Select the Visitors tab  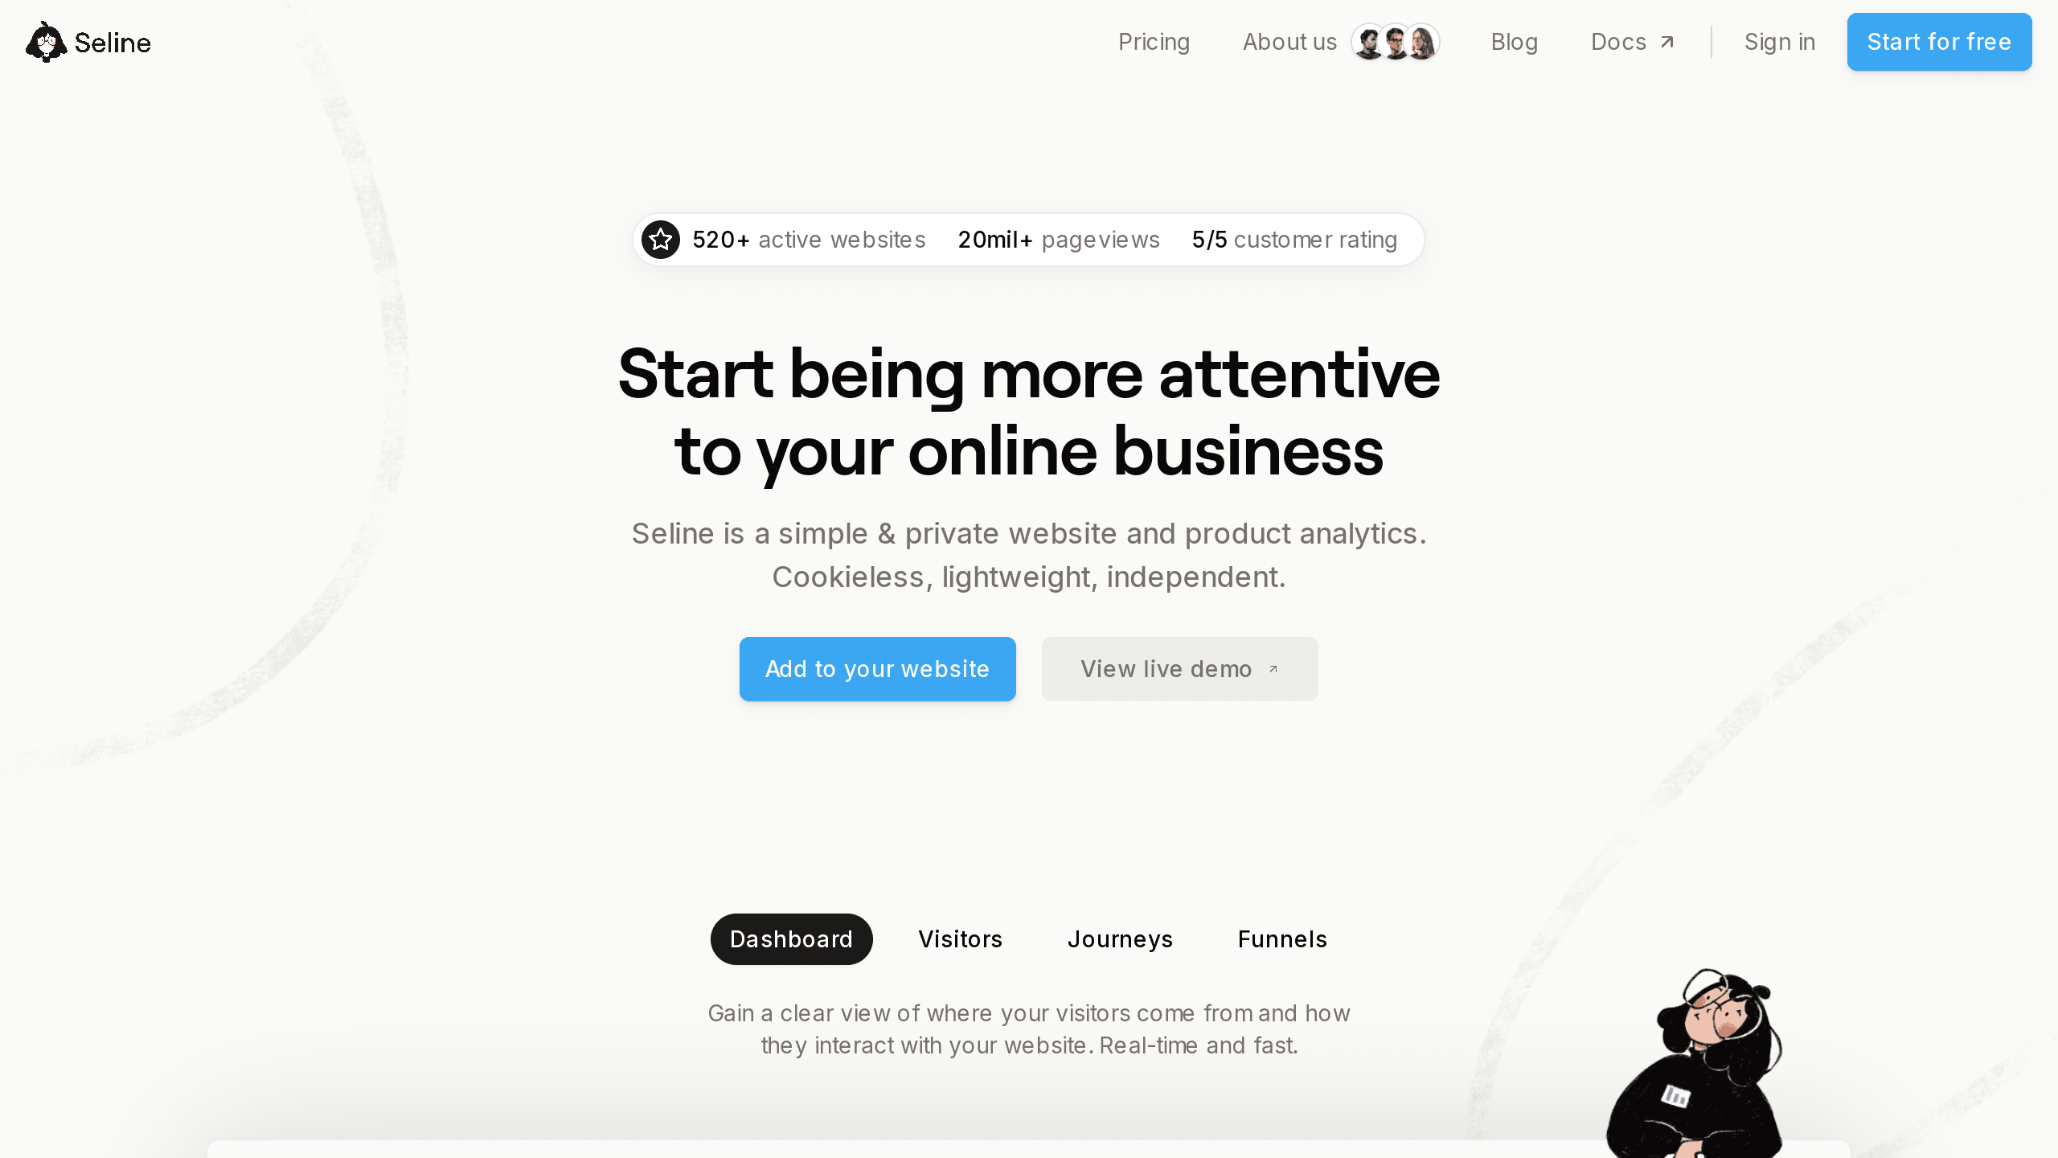960,938
